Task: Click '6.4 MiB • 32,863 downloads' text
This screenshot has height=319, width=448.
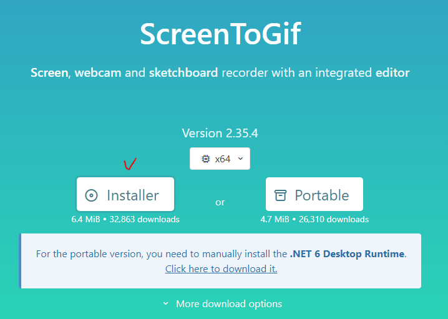Action: 125,219
